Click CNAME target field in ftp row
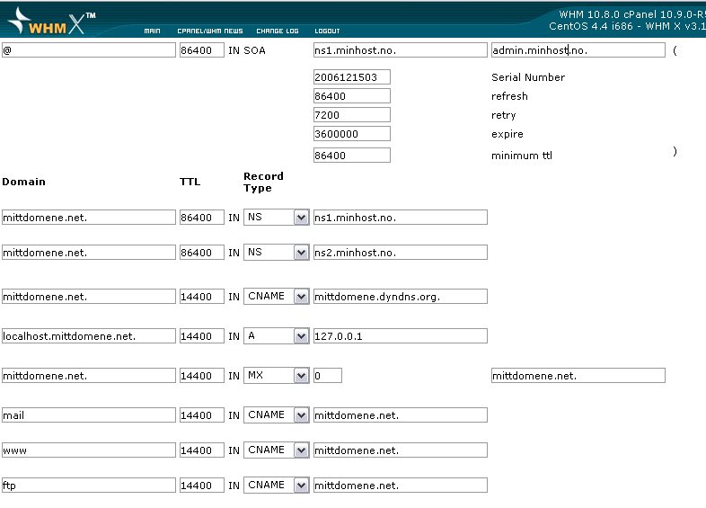Viewport: 706px width, 508px height. tap(401, 486)
